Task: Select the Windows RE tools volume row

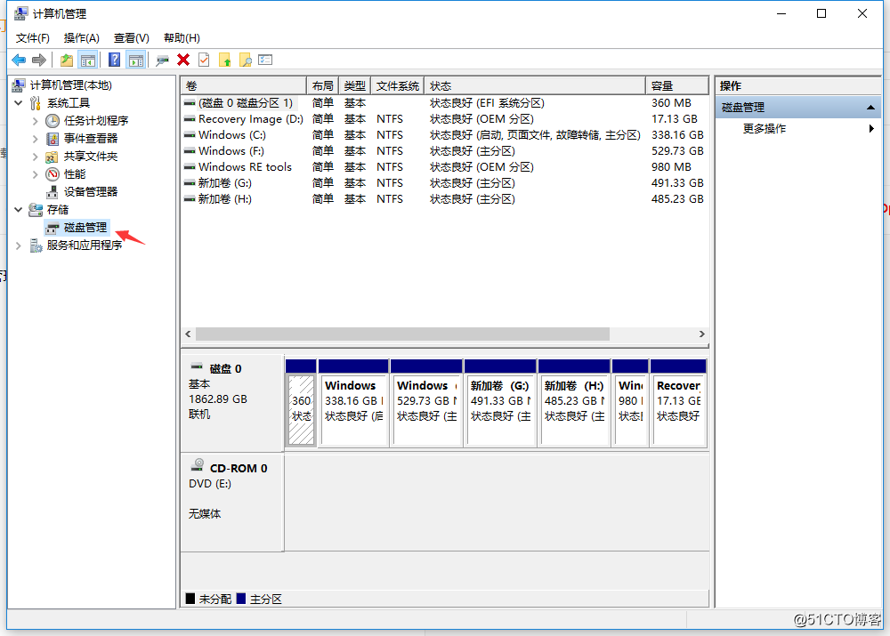Action: click(x=444, y=167)
